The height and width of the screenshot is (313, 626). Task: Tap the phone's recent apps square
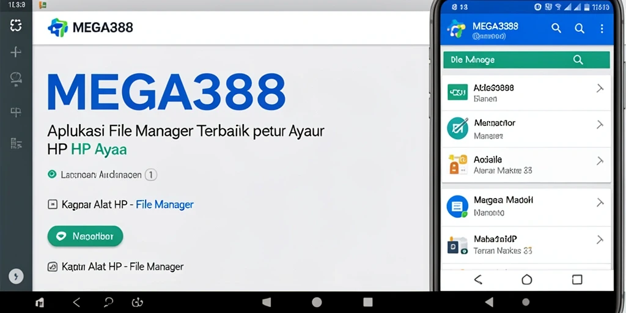[x=577, y=279]
